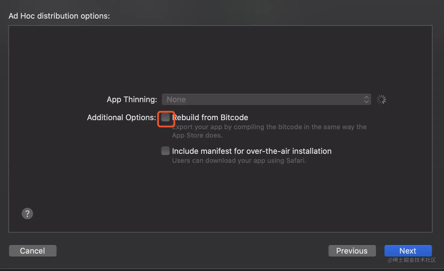This screenshot has width=444, height=271.
Task: Enable the Rebuild from Bitcode checkbox
Action: (x=165, y=117)
